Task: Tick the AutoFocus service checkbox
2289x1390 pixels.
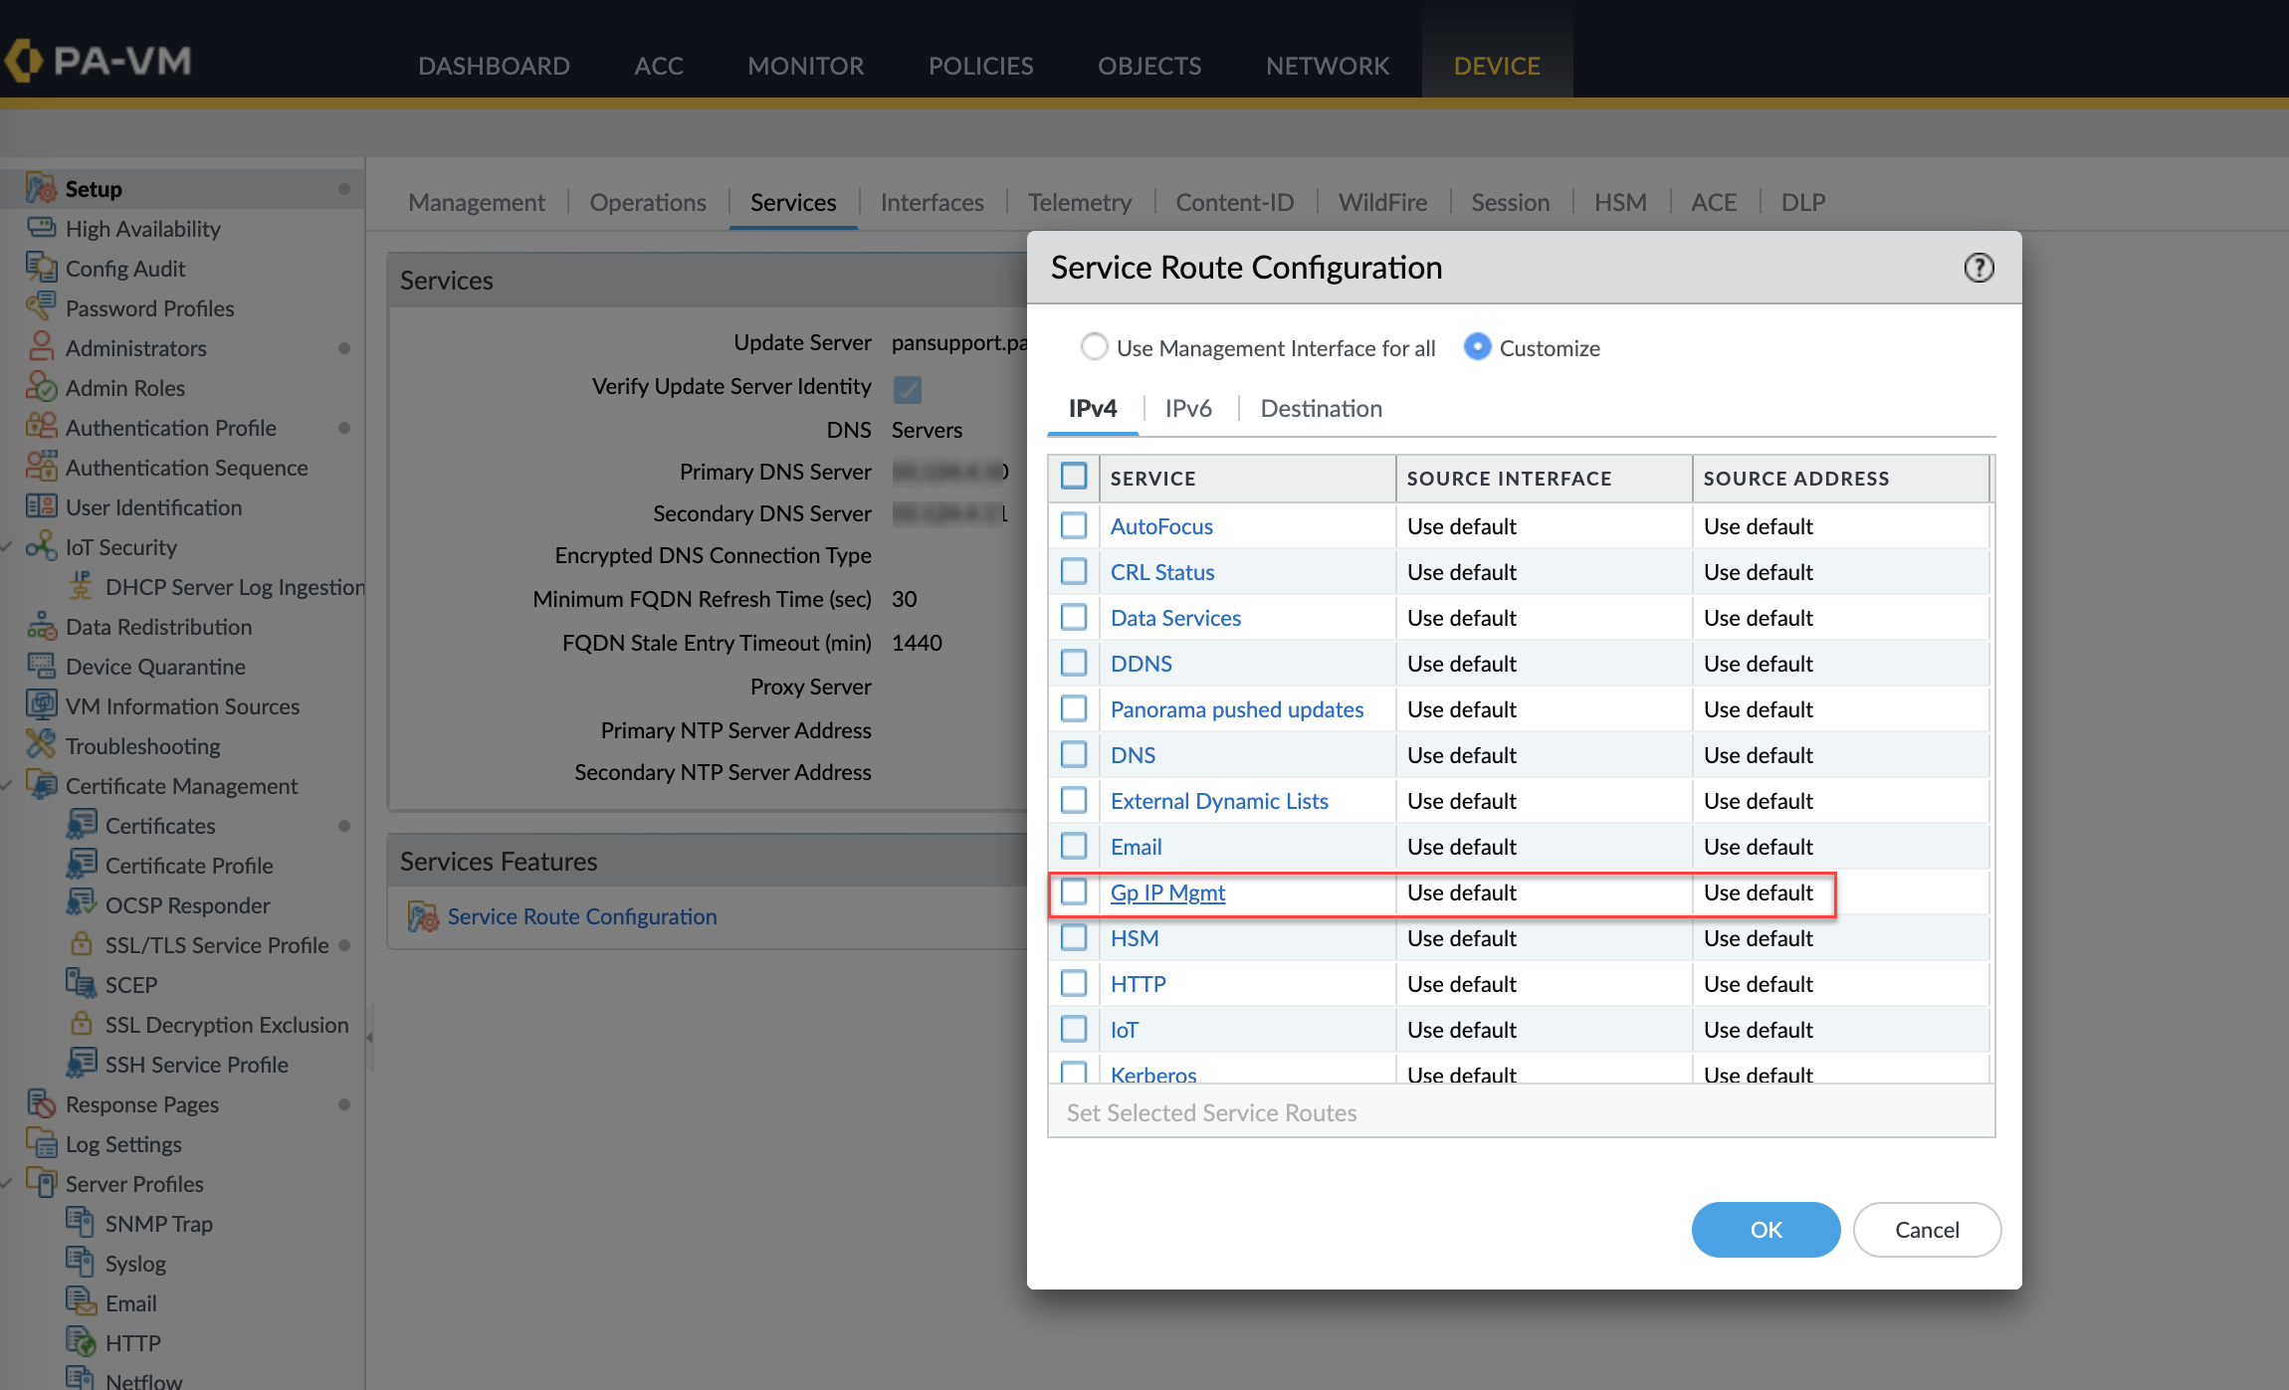Action: click(x=1074, y=525)
